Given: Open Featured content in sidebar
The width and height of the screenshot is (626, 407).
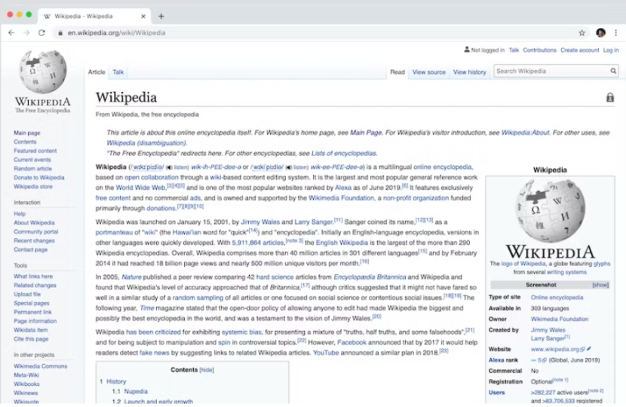Looking at the screenshot, I should (x=35, y=151).
